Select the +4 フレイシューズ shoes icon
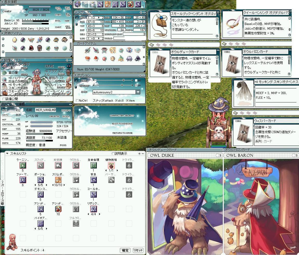Screen dimensions: 299x255 [x=69, y=86]
